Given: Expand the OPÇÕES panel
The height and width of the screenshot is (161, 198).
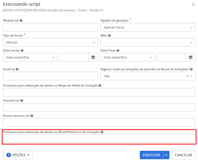Looking at the screenshot, I should point(17,155).
